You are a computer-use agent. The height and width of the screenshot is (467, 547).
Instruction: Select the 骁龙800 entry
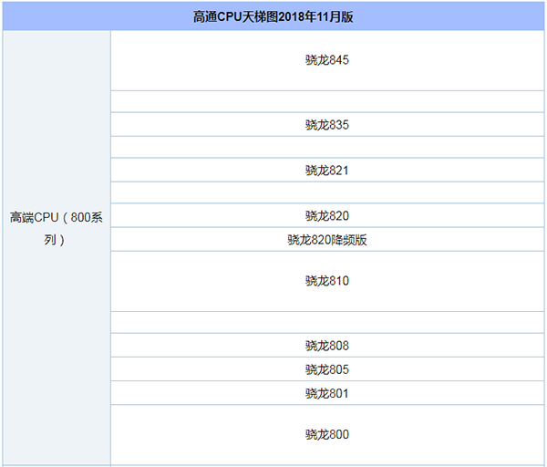pyautogui.click(x=327, y=435)
